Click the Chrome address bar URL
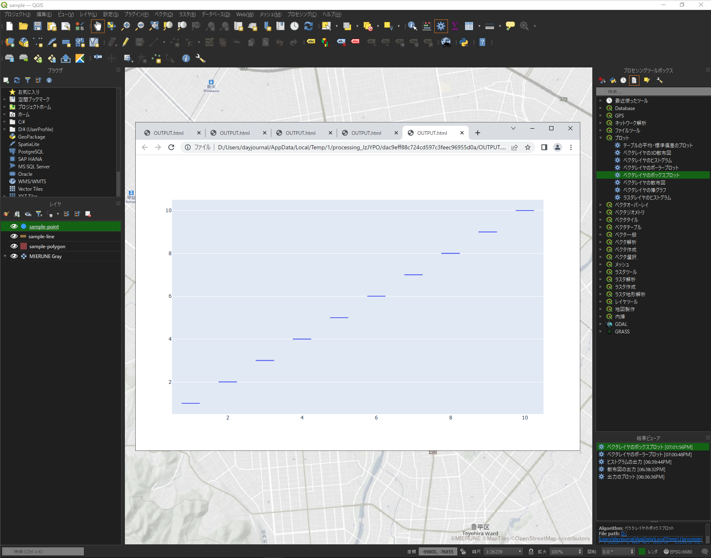The height and width of the screenshot is (558, 711). pyautogui.click(x=361, y=147)
